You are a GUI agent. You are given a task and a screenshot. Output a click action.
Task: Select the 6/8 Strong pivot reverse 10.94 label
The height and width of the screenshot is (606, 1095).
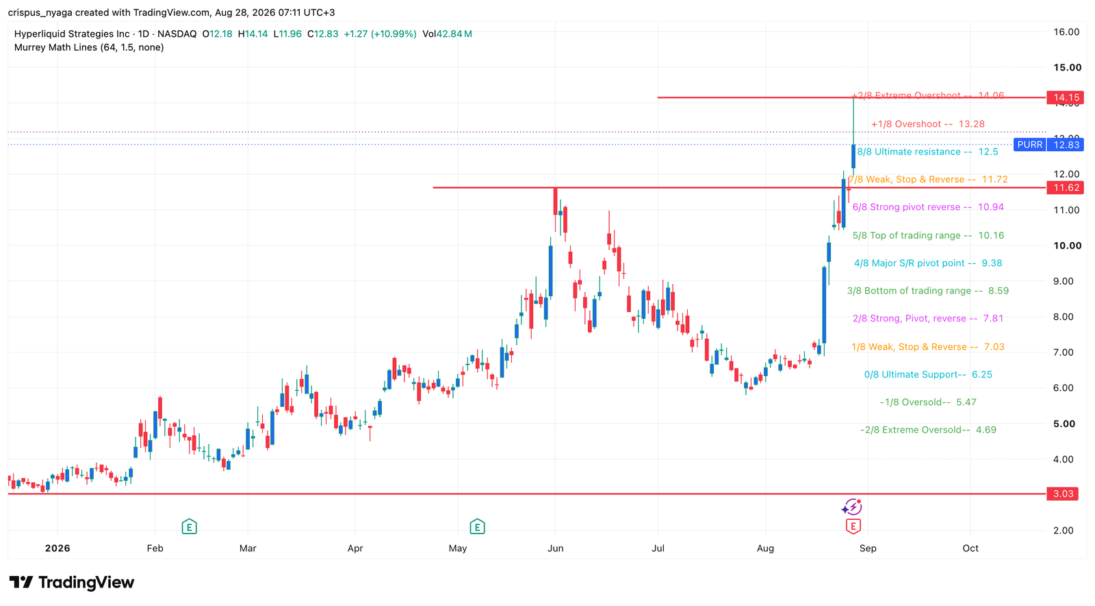click(928, 207)
